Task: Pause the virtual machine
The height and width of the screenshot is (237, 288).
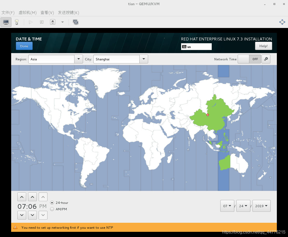Action: point(42,22)
